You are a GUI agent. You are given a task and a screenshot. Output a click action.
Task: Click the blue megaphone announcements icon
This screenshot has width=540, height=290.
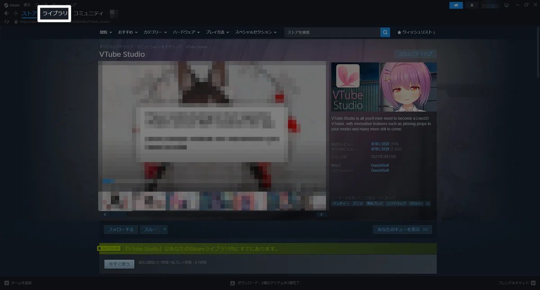click(x=456, y=5)
